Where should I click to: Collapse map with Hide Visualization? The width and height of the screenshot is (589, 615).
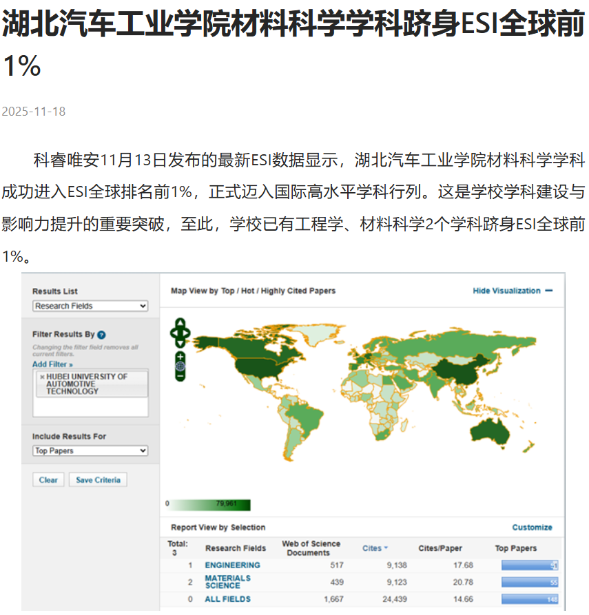[x=512, y=291]
